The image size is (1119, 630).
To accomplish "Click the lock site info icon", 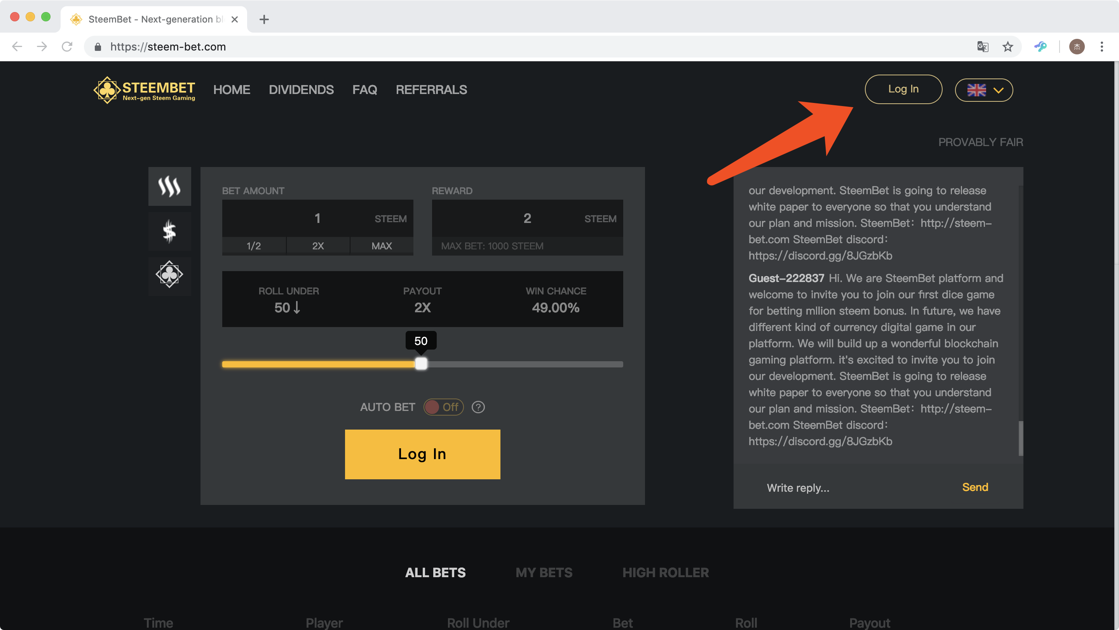I will (98, 47).
